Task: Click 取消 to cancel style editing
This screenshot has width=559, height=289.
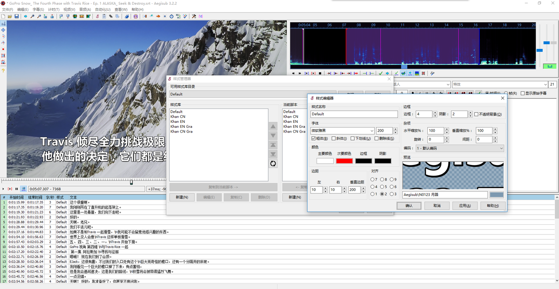Action: (x=437, y=206)
